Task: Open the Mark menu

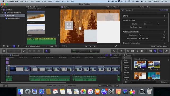Action: (38, 1)
